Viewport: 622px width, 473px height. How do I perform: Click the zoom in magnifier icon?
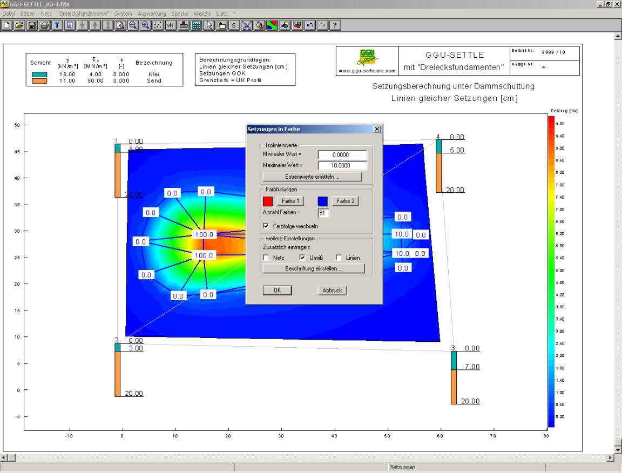pos(146,25)
